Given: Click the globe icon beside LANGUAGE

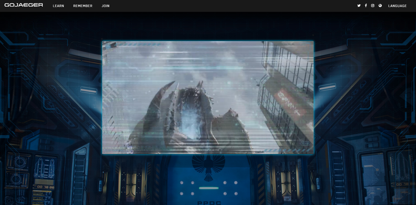Looking at the screenshot, I should pos(380,6).
